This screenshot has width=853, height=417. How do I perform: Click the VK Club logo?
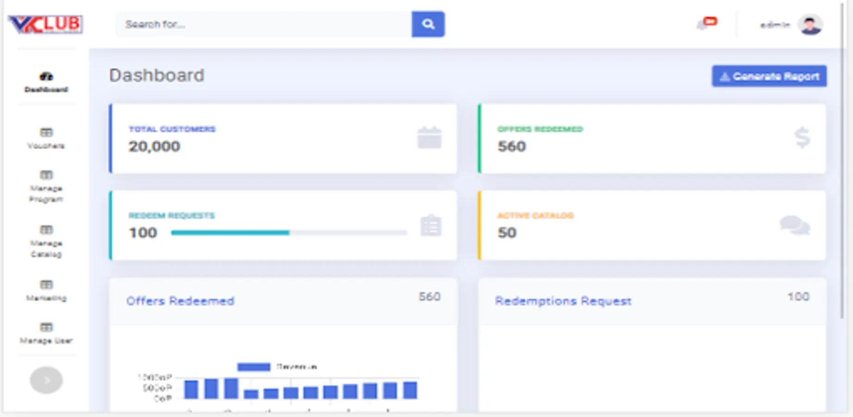[x=45, y=24]
